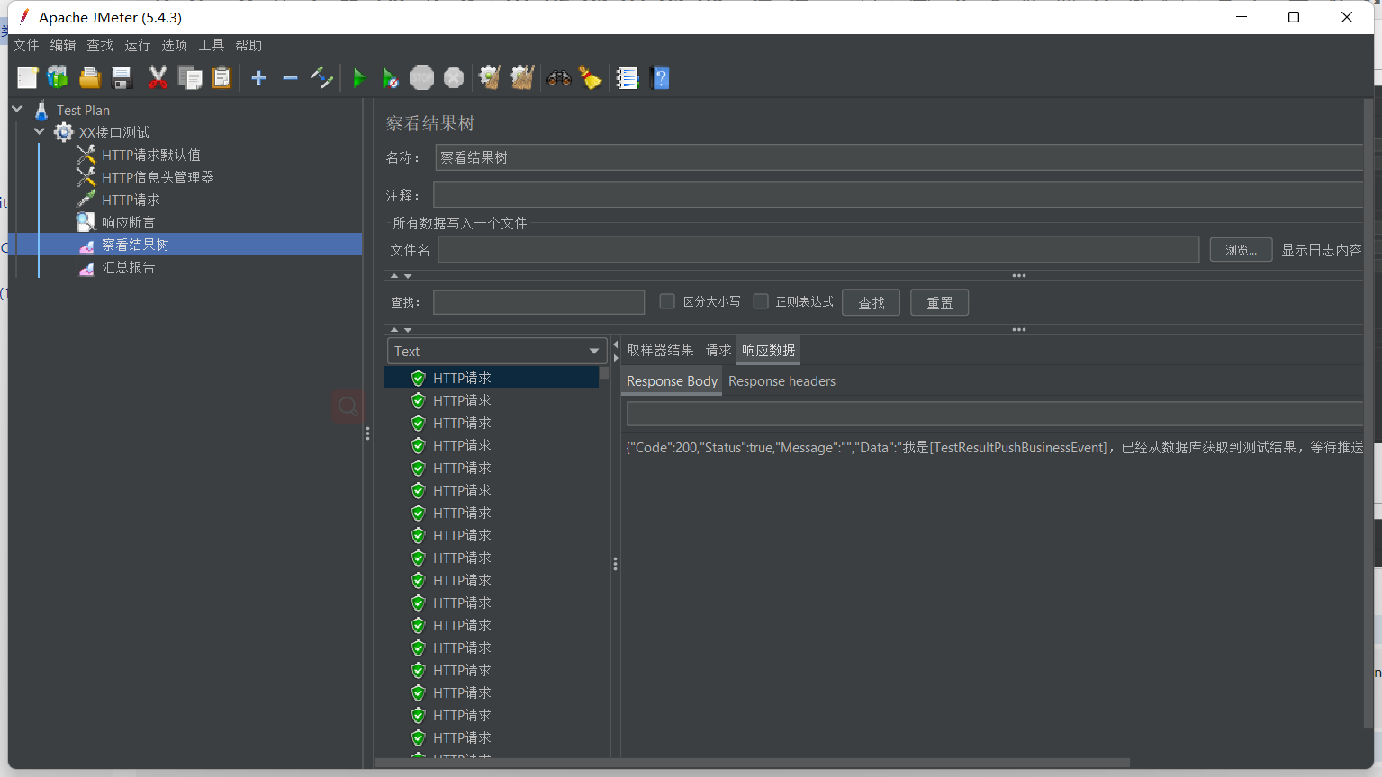Open the 帮助 menu
This screenshot has height=777, width=1382.
pos(248,45)
